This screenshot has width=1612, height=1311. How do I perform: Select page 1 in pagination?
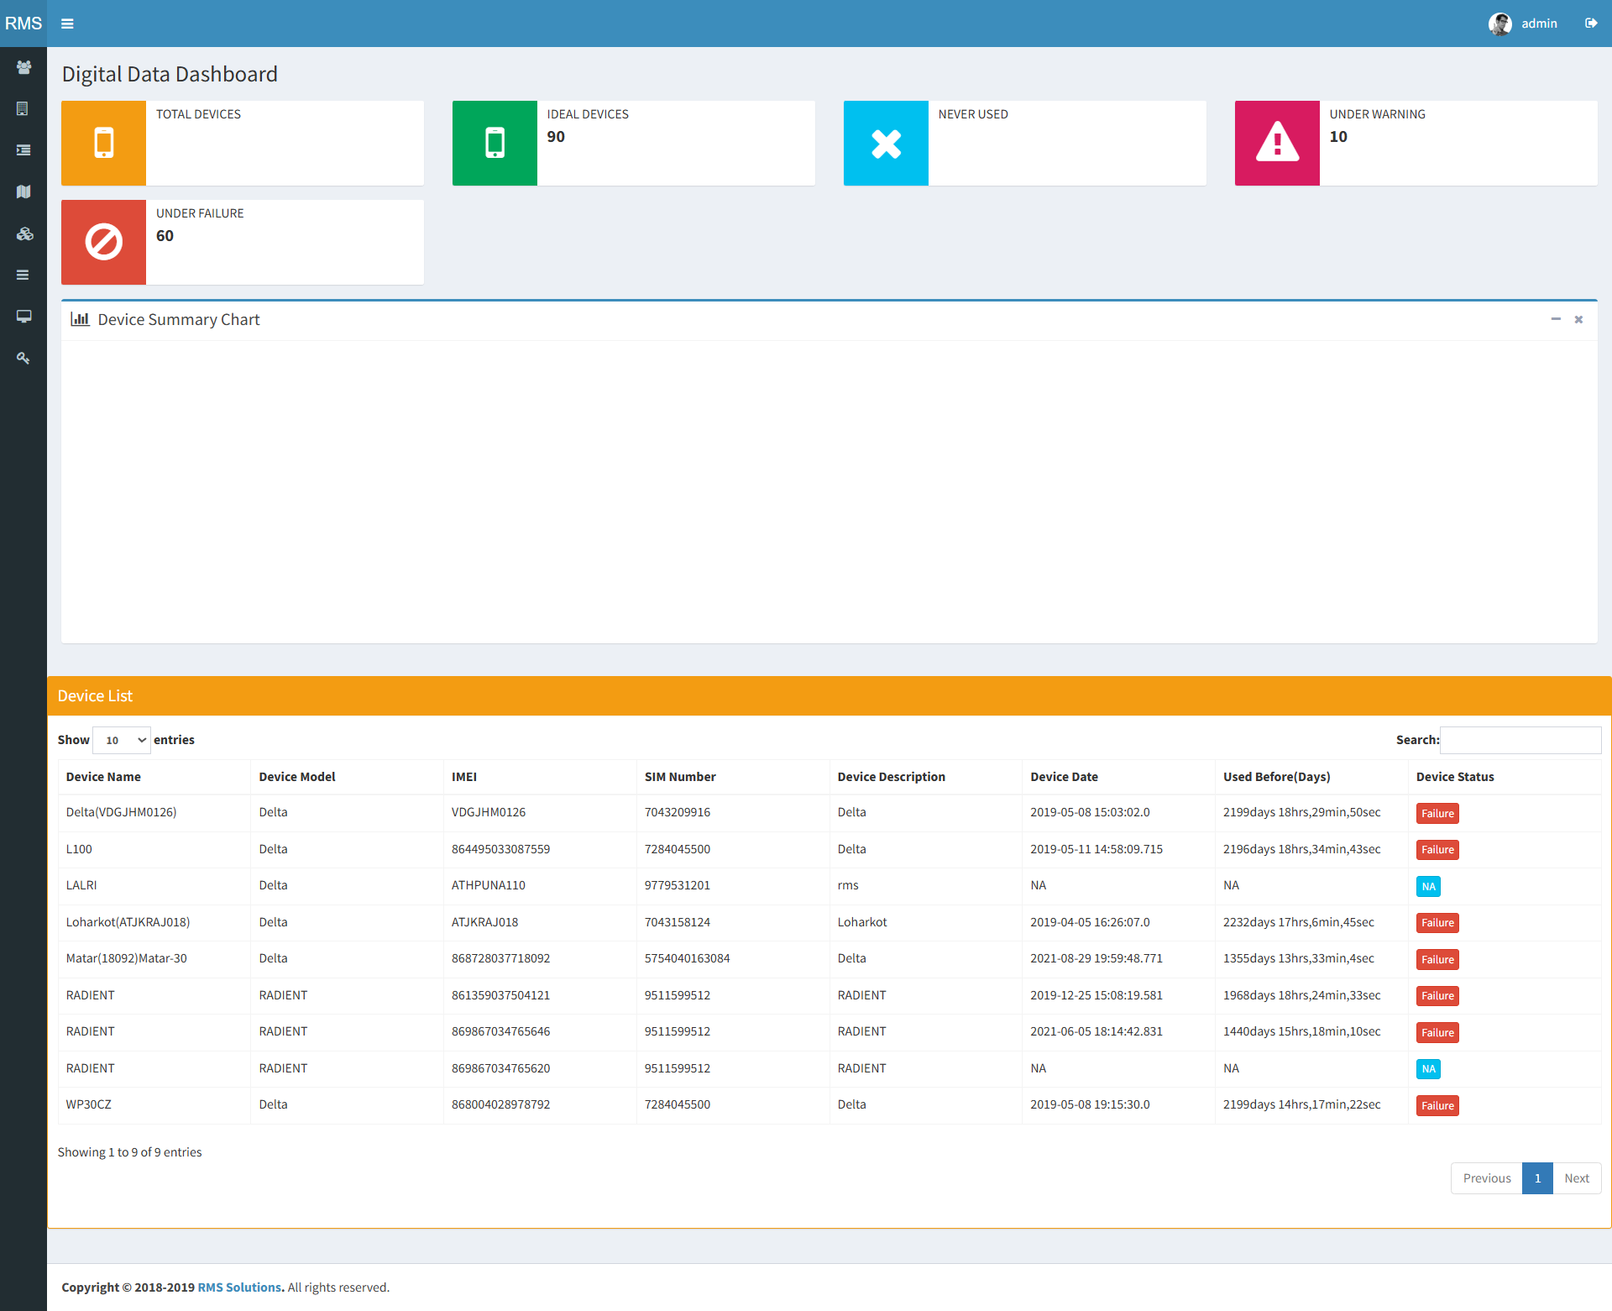coord(1537,1178)
